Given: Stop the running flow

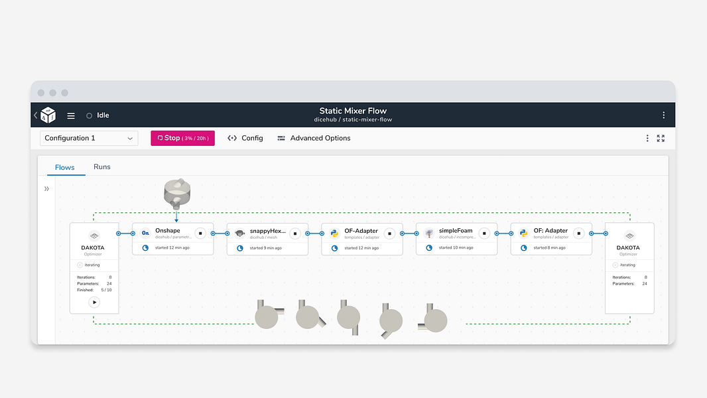Looking at the screenshot, I should point(182,139).
